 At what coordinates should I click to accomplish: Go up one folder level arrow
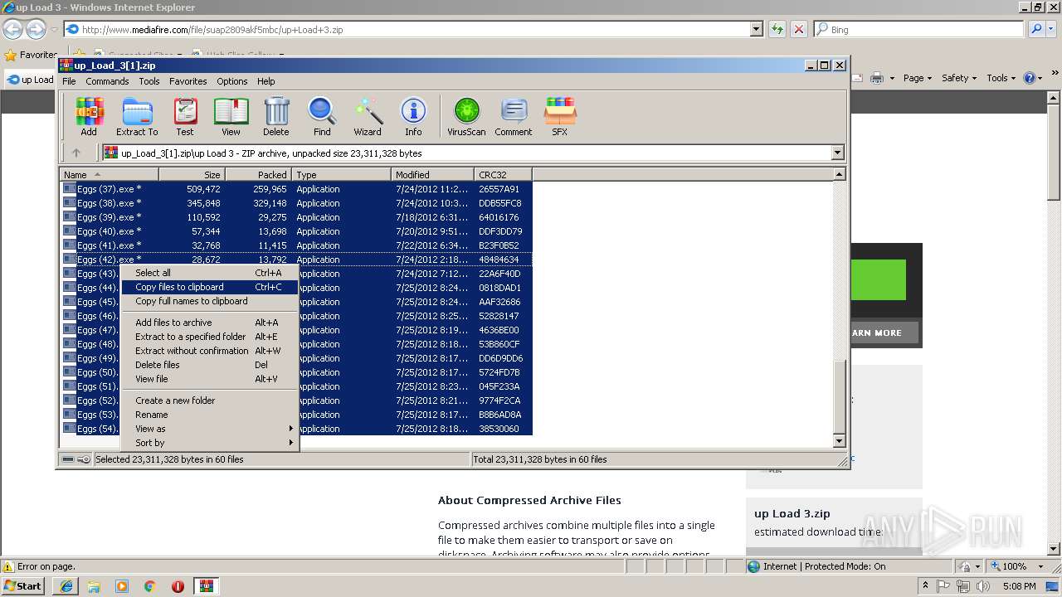point(76,153)
